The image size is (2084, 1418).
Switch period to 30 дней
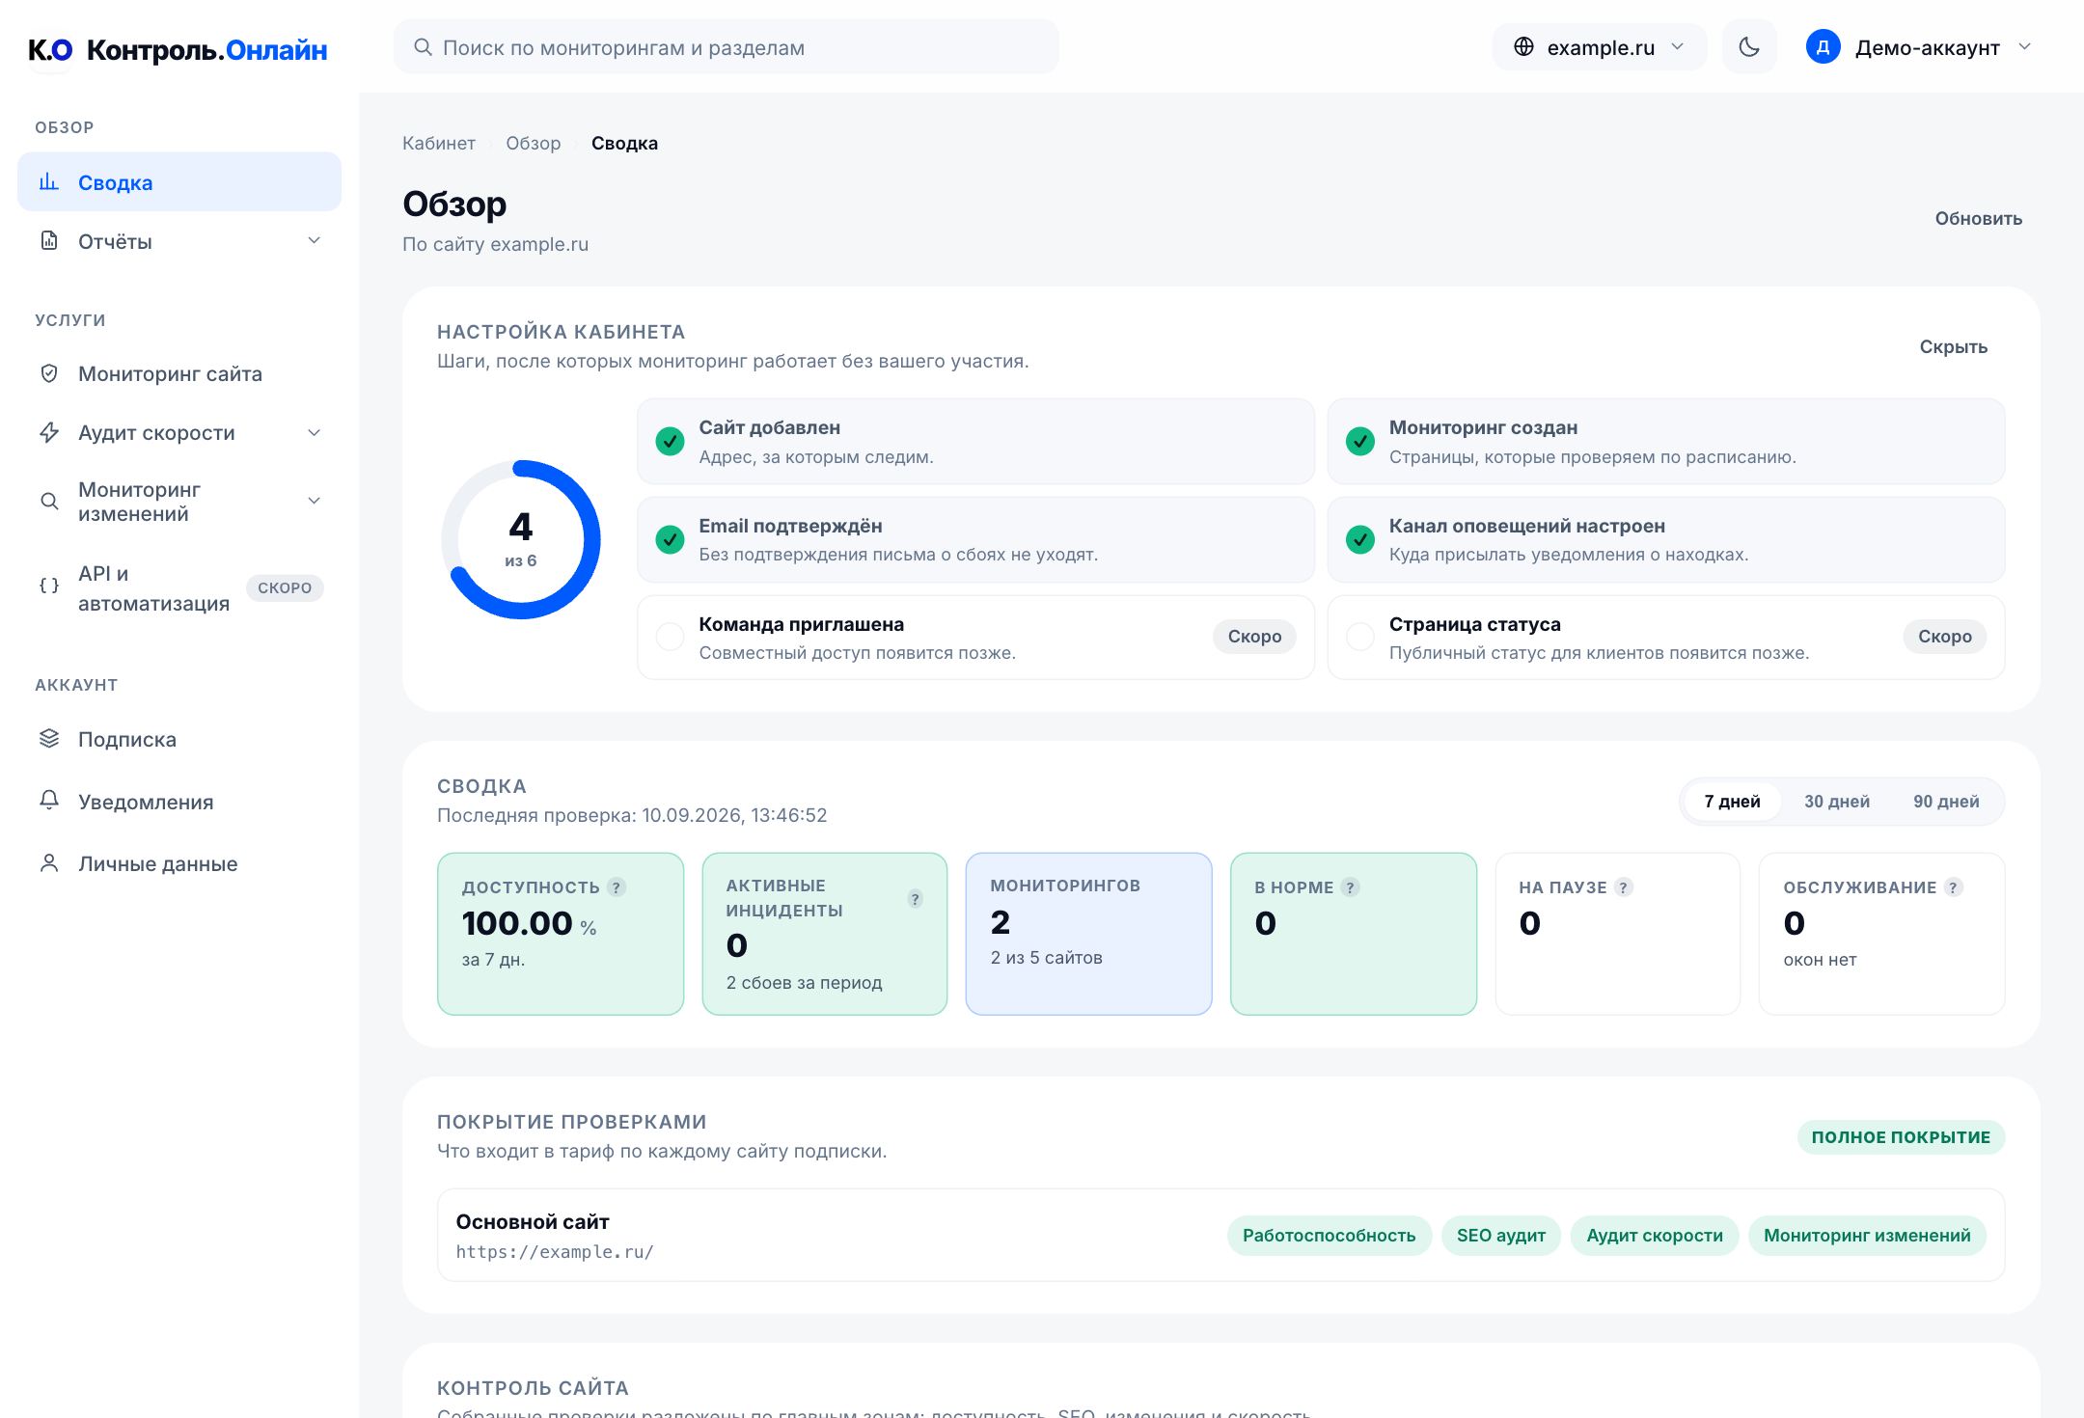[1837, 802]
